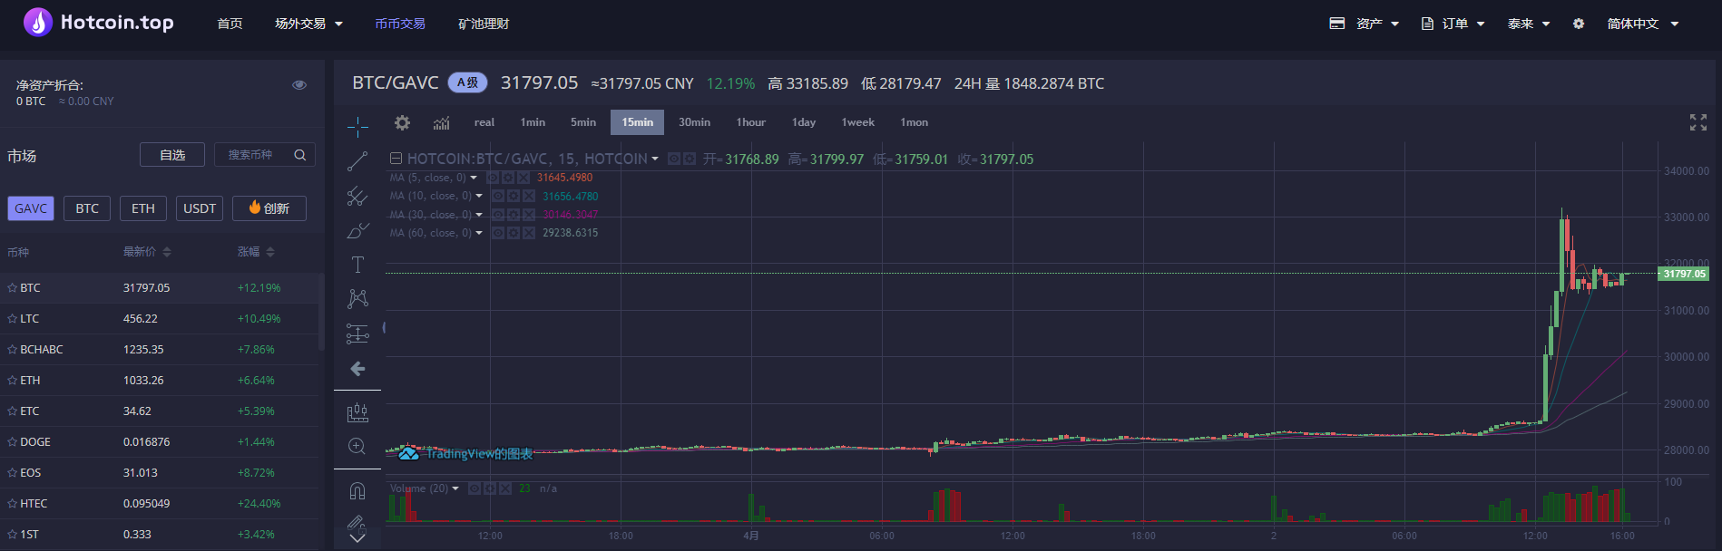Favorite BTC with its star
The image size is (1722, 551).
click(13, 287)
